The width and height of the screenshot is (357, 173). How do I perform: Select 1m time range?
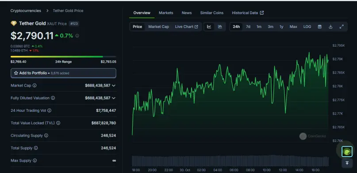(259, 27)
